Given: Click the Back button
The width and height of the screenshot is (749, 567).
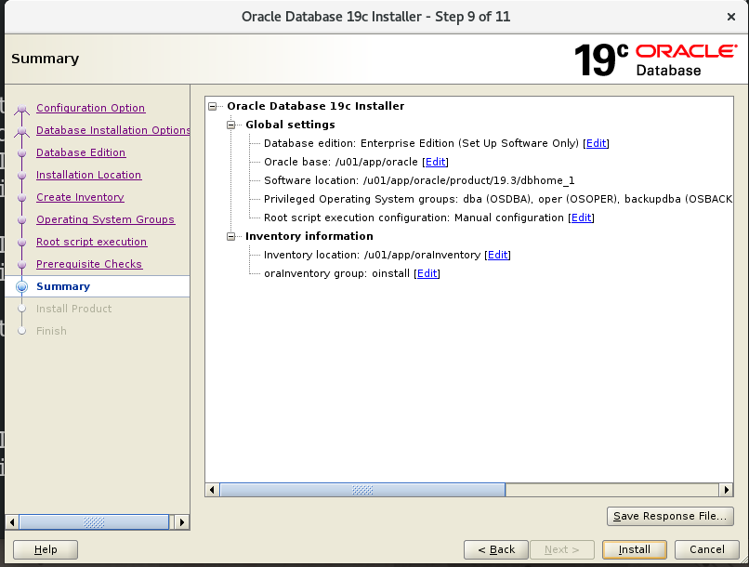Looking at the screenshot, I should pyautogui.click(x=496, y=549).
